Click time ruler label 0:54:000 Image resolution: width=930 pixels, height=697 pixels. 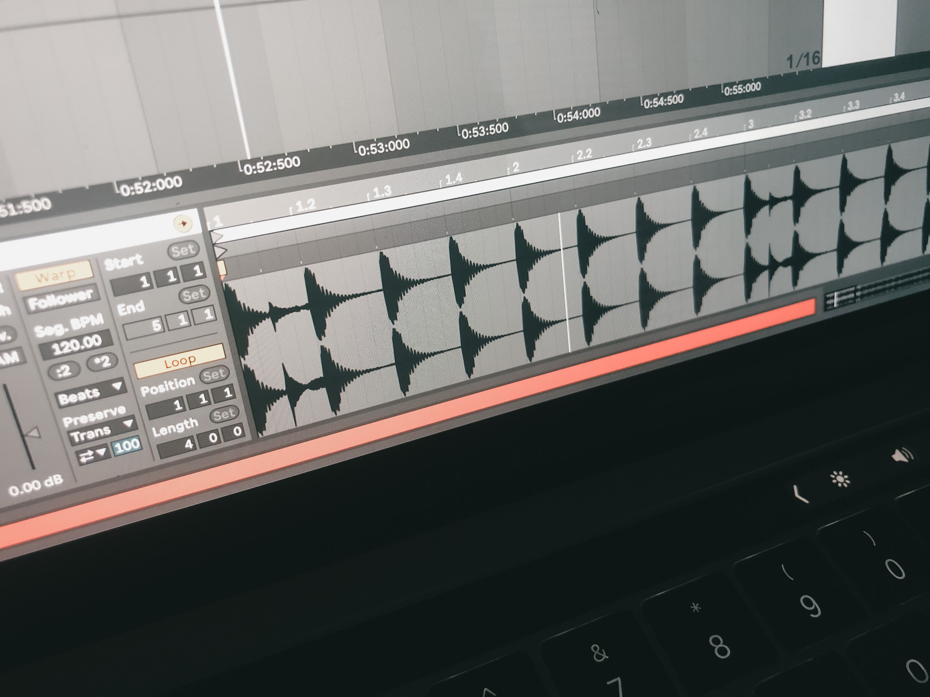(x=579, y=115)
